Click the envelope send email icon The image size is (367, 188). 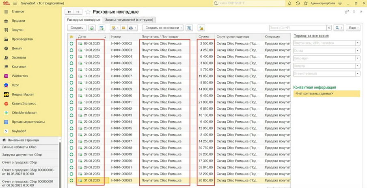coord(123,28)
